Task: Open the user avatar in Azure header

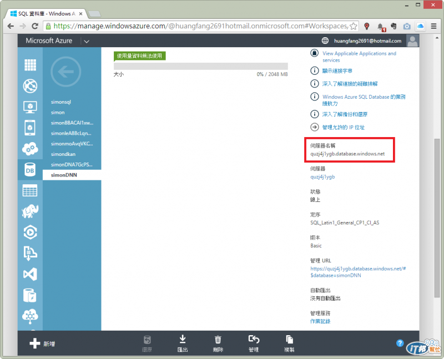Action: 412,41
